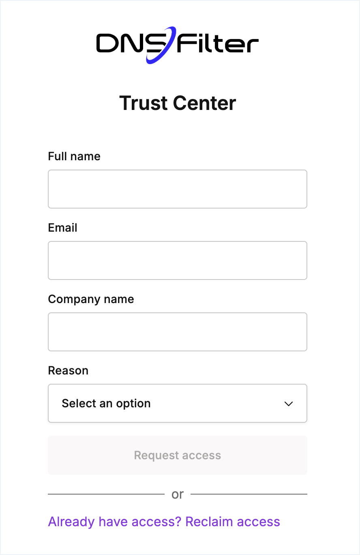This screenshot has width=360, height=555.
Task: Open the Reason dropdown
Action: point(178,403)
